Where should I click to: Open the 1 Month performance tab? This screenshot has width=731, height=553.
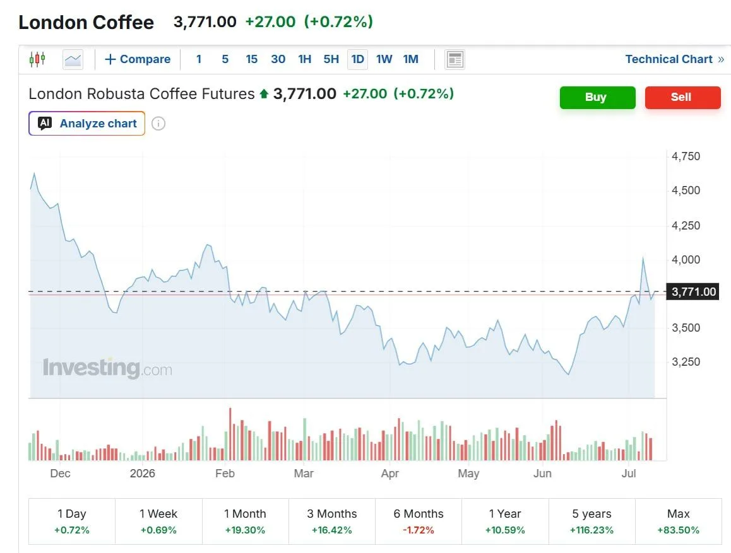245,521
